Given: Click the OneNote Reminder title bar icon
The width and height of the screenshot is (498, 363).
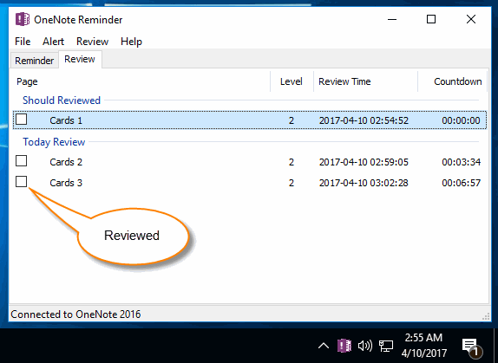Looking at the screenshot, I should tap(23, 19).
